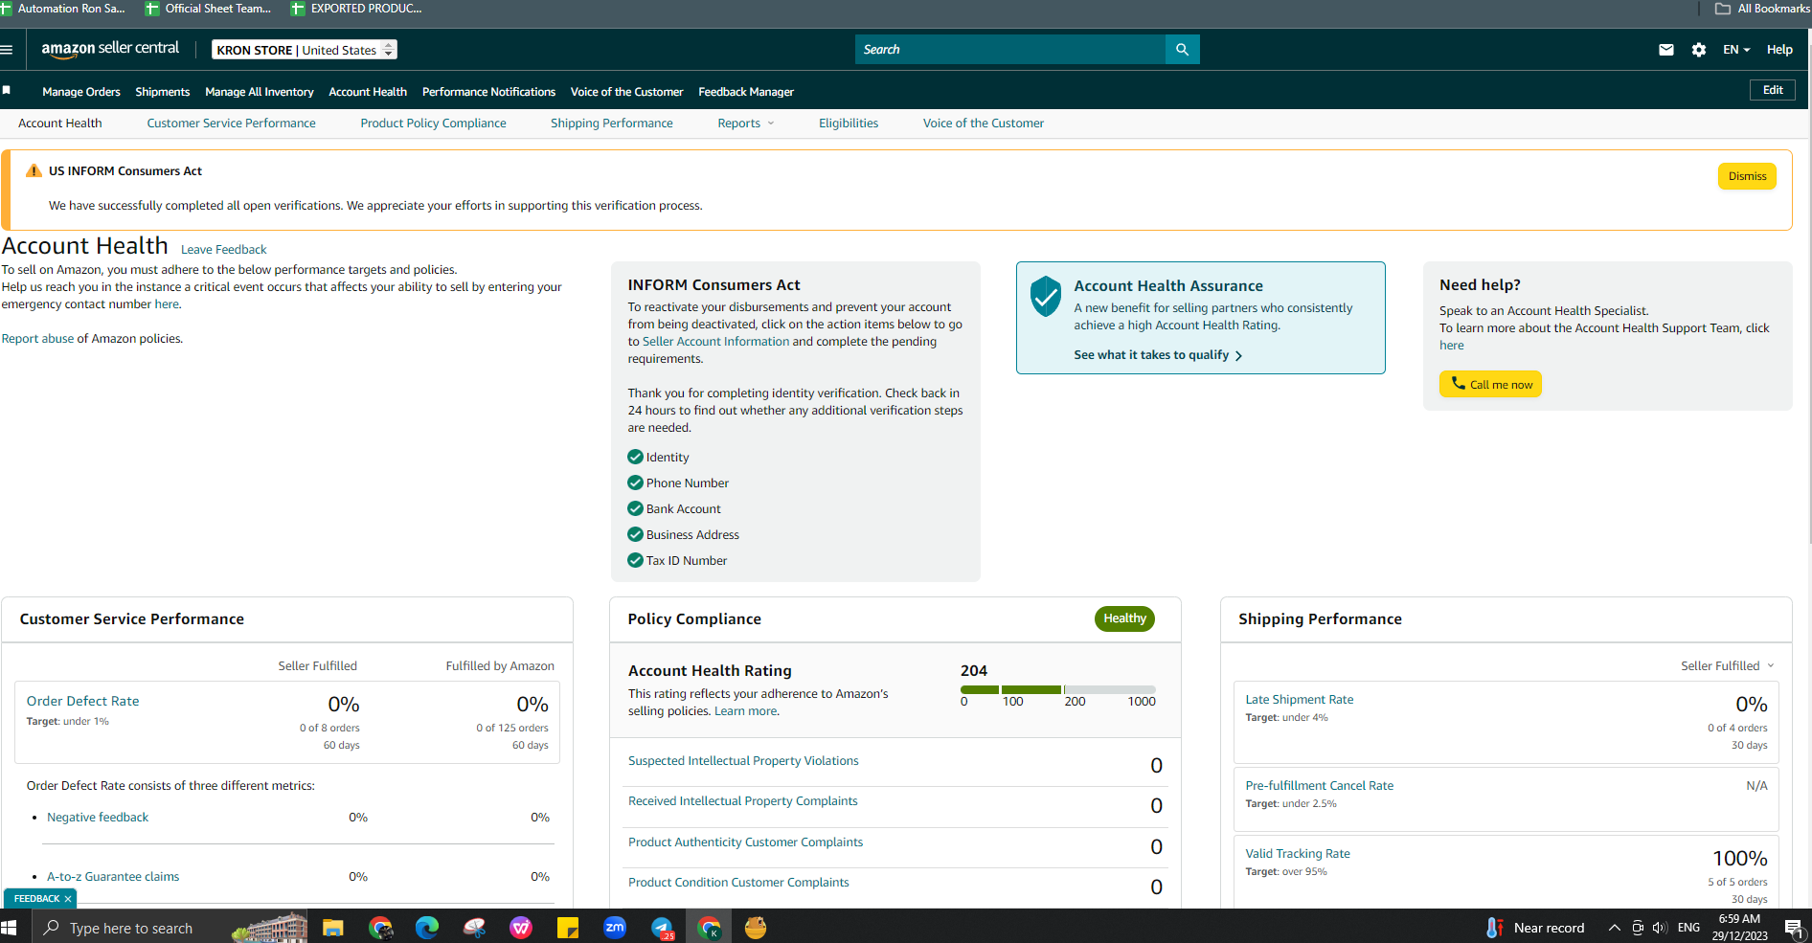
Task: Launch Microsoft Edge from the taskbar
Action: (x=427, y=928)
